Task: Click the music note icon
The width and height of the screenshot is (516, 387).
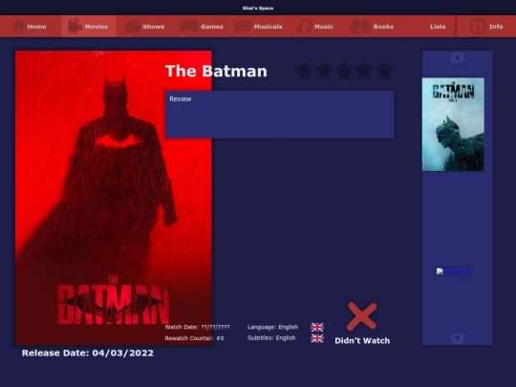Action: click(x=305, y=27)
